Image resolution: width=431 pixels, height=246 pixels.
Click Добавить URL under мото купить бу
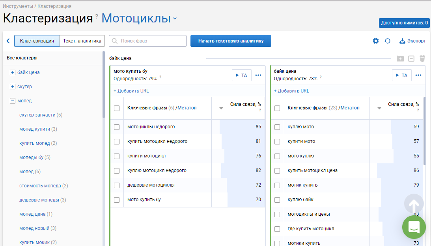[131, 91]
